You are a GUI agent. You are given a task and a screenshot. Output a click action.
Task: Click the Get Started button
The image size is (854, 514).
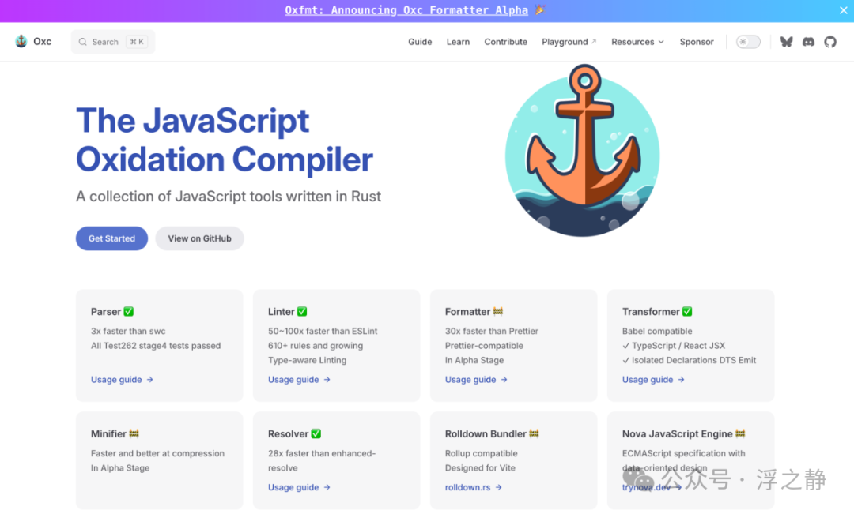coord(111,238)
